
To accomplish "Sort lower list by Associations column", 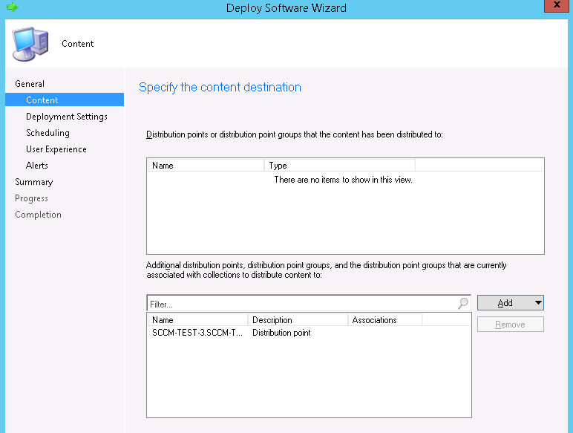I will pyautogui.click(x=384, y=320).
